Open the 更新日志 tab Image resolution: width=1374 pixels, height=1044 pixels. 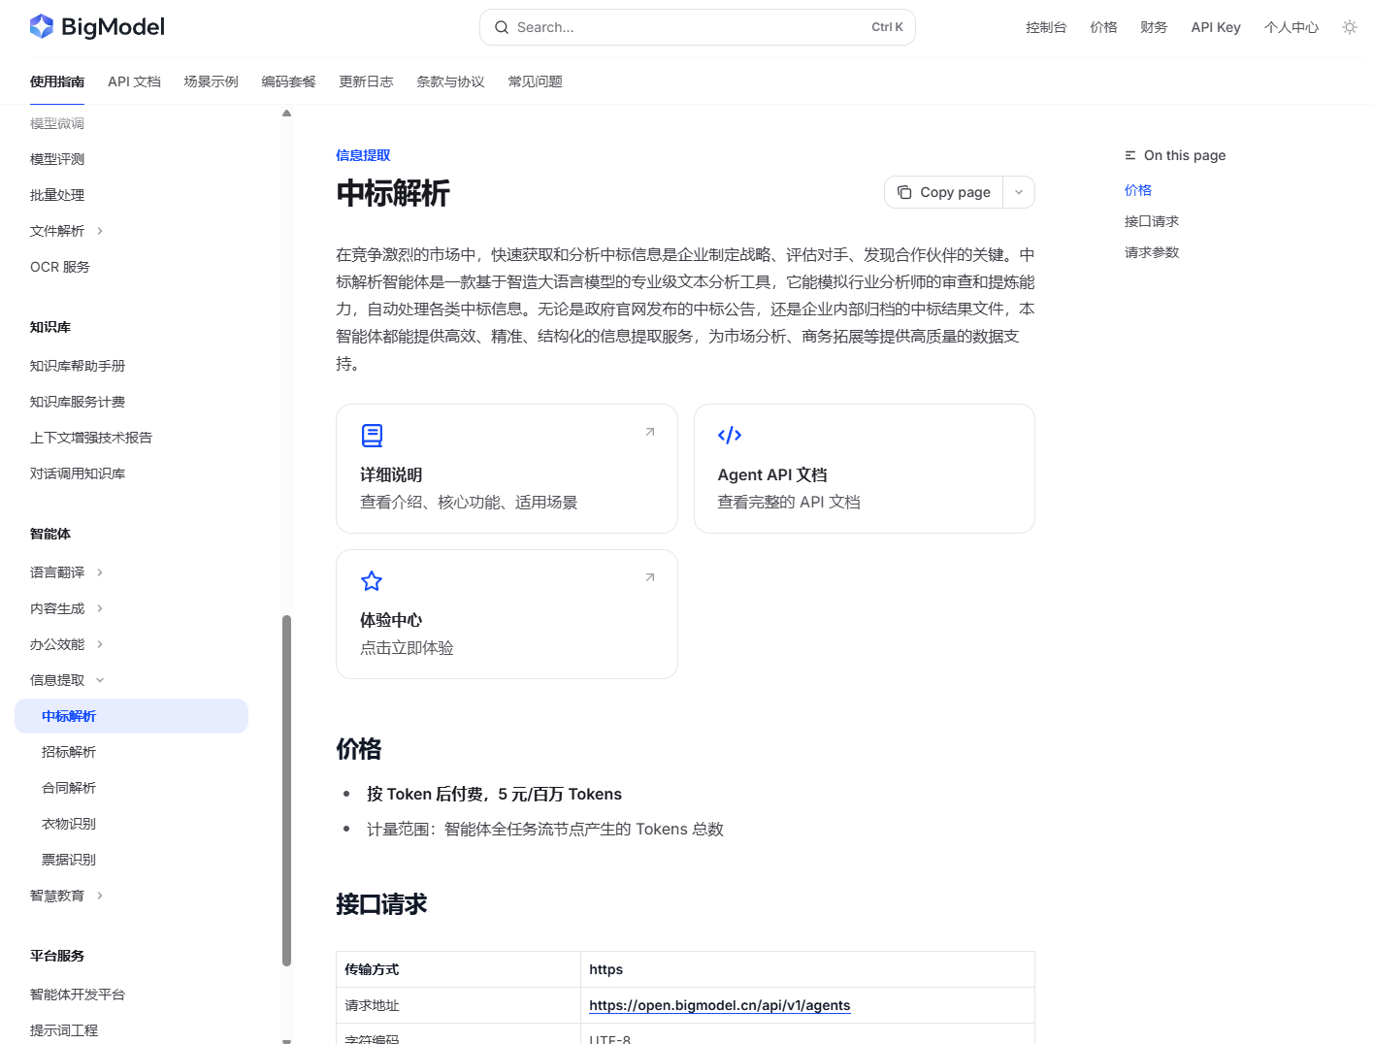click(366, 82)
